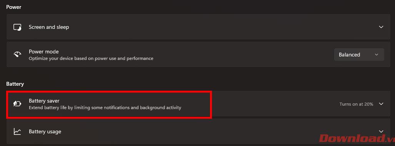Expand the Screen and sleep chevron
This screenshot has width=395, height=146.
pos(381,27)
